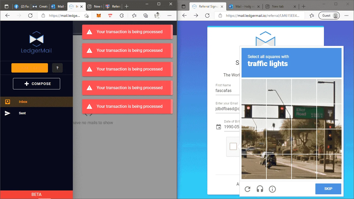Click the red BETA bar in the LedgerMail sidebar
354x199 pixels.
(36, 194)
